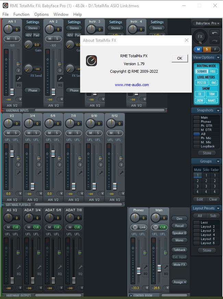
Task: Toggle global mute M button
Action: [x=198, y=49]
